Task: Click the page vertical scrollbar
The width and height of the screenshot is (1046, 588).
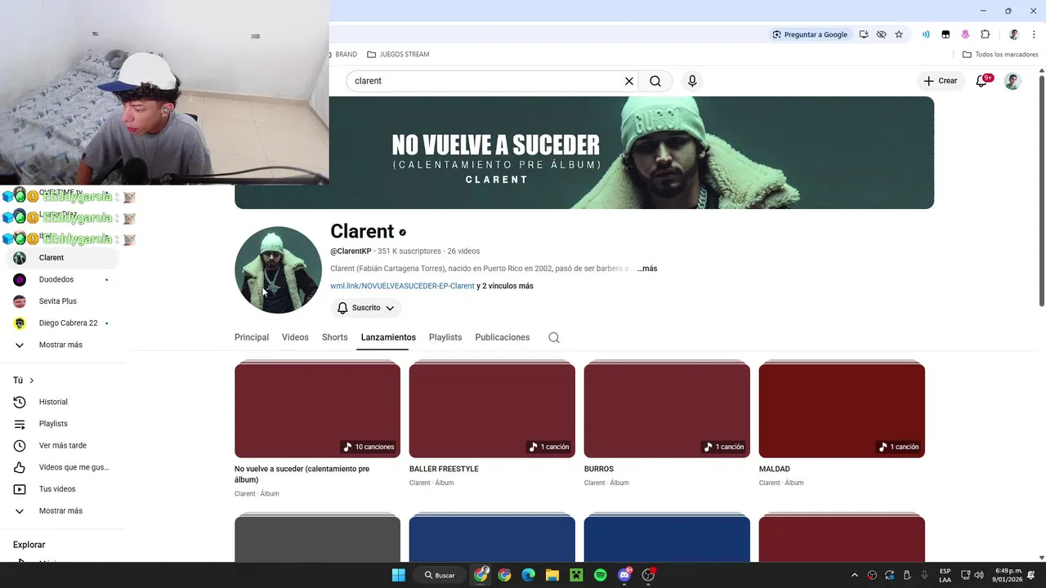Action: click(x=1041, y=192)
